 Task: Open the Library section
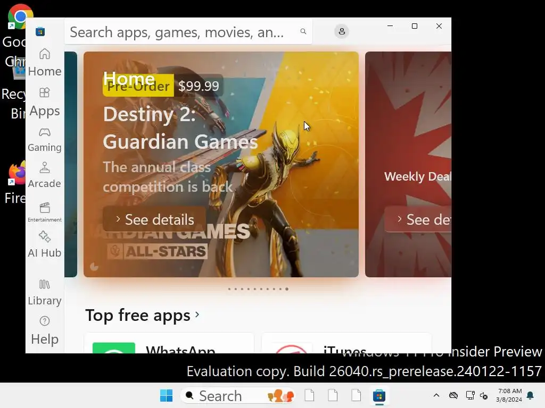point(45,293)
